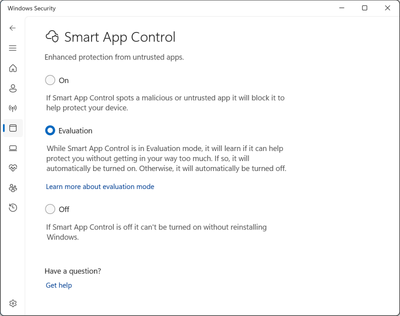
Task: Open Device performance & health
Action: [x=12, y=168]
